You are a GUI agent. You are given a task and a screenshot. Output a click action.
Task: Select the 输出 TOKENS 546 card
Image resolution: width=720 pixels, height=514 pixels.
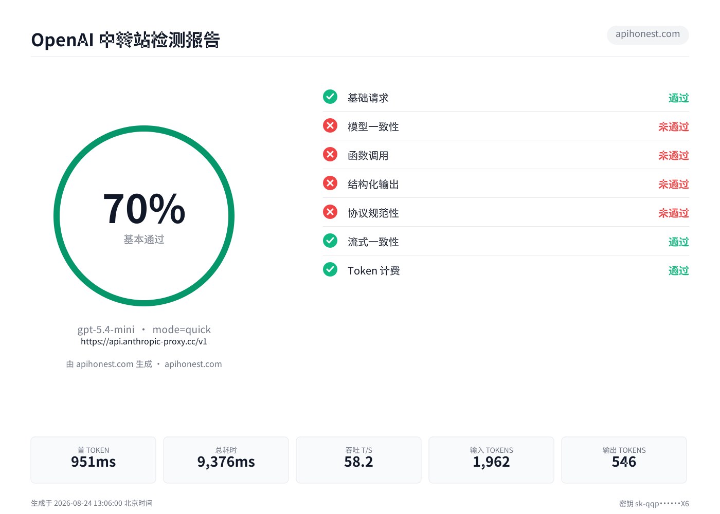coord(624,460)
